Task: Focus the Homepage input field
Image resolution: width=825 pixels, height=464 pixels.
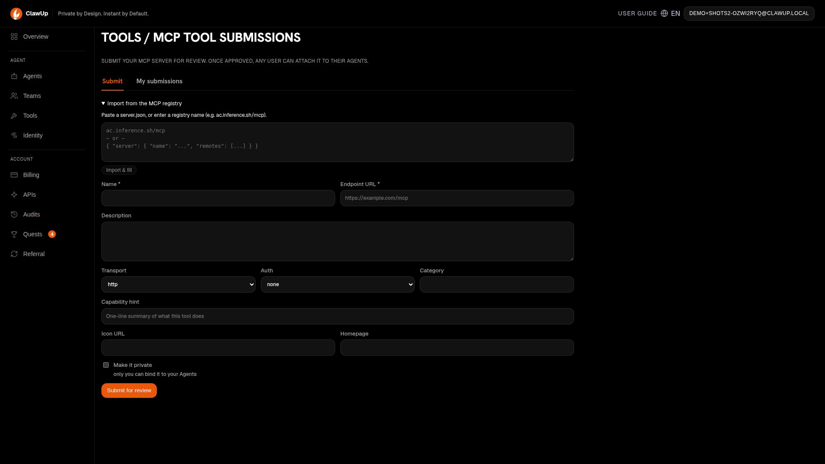Action: click(457, 348)
